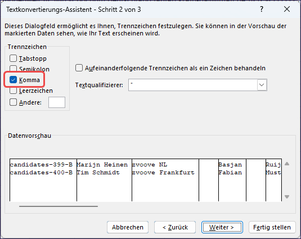This screenshot has width=301, height=239.
Task: Click the Abbrechen button
Action: point(128,227)
